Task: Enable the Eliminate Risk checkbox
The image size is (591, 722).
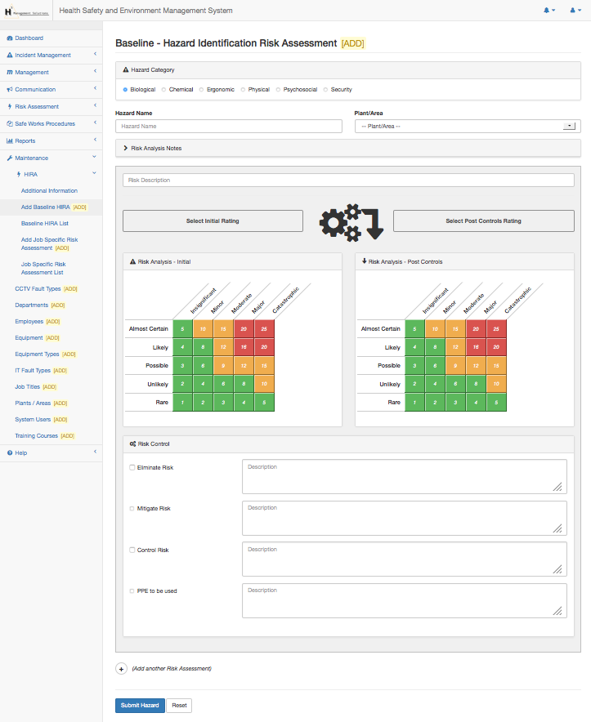Action: [x=132, y=468]
